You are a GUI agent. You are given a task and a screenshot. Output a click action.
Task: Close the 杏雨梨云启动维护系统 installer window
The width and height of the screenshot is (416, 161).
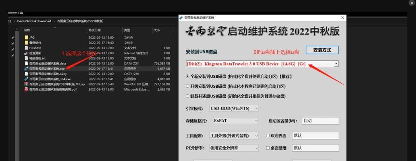[343, 18]
